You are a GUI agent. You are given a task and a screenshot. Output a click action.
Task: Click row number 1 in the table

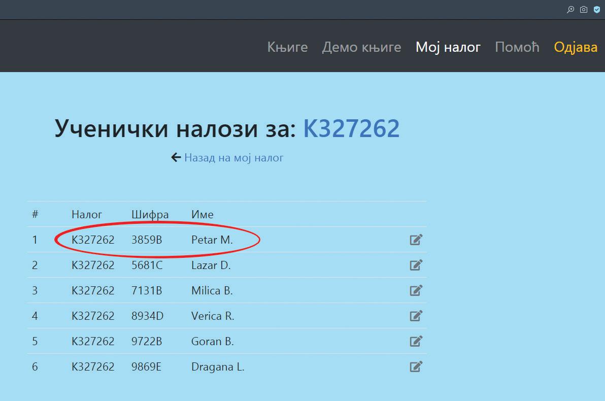(35, 240)
